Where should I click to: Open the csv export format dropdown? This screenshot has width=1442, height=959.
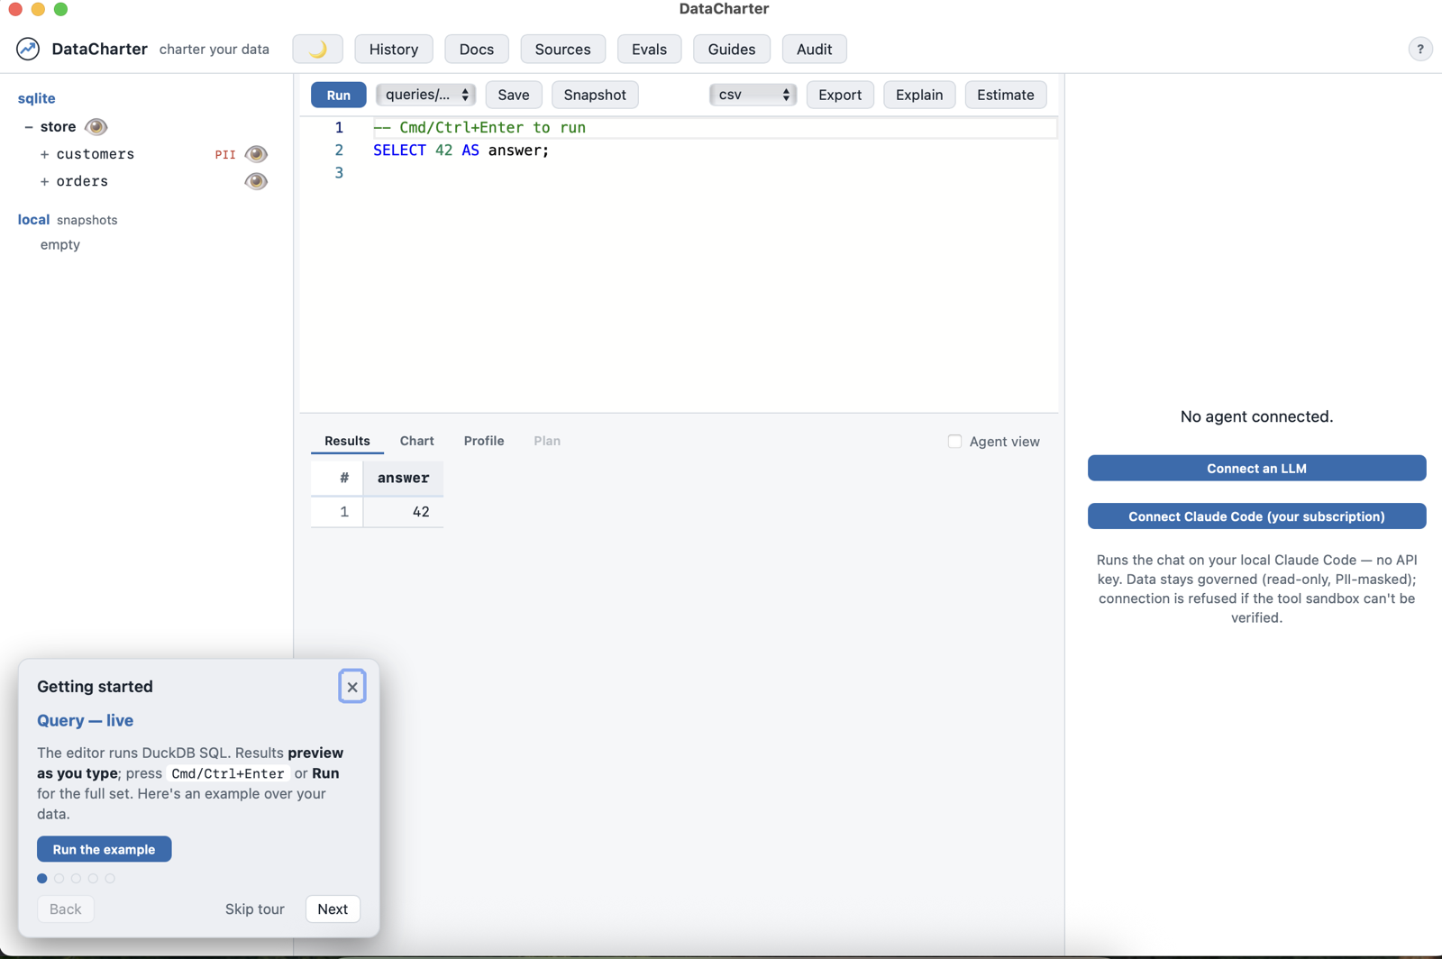point(753,95)
